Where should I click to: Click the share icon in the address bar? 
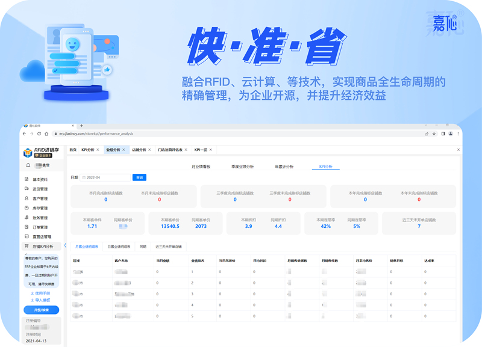coord(427,134)
